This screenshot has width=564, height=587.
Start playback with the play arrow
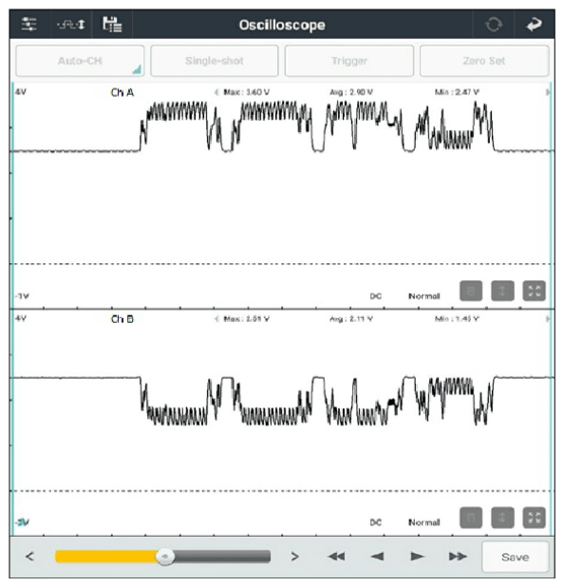pos(417,557)
